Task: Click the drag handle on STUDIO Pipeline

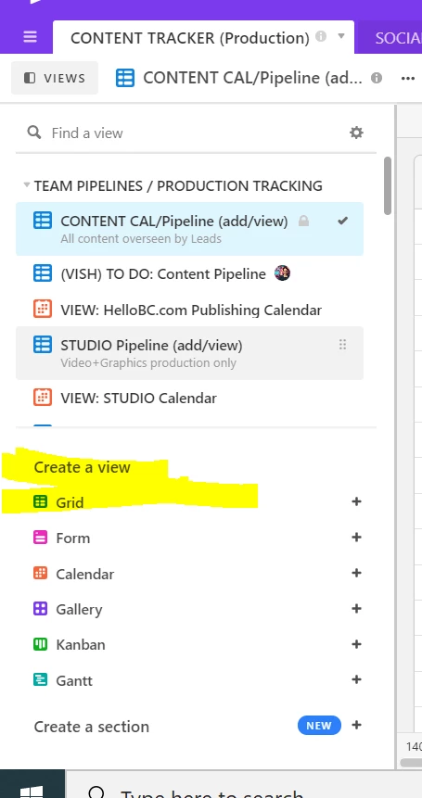Action: point(342,345)
